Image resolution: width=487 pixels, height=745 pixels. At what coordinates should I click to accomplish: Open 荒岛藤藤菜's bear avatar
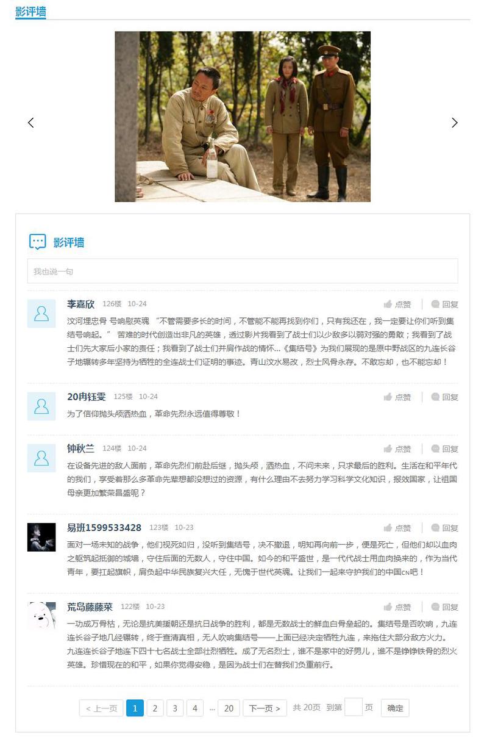tap(41, 616)
